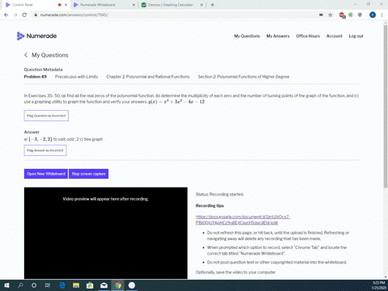Click the My Questions heading link
Viewport: 388px width, 291px height.
50,55
